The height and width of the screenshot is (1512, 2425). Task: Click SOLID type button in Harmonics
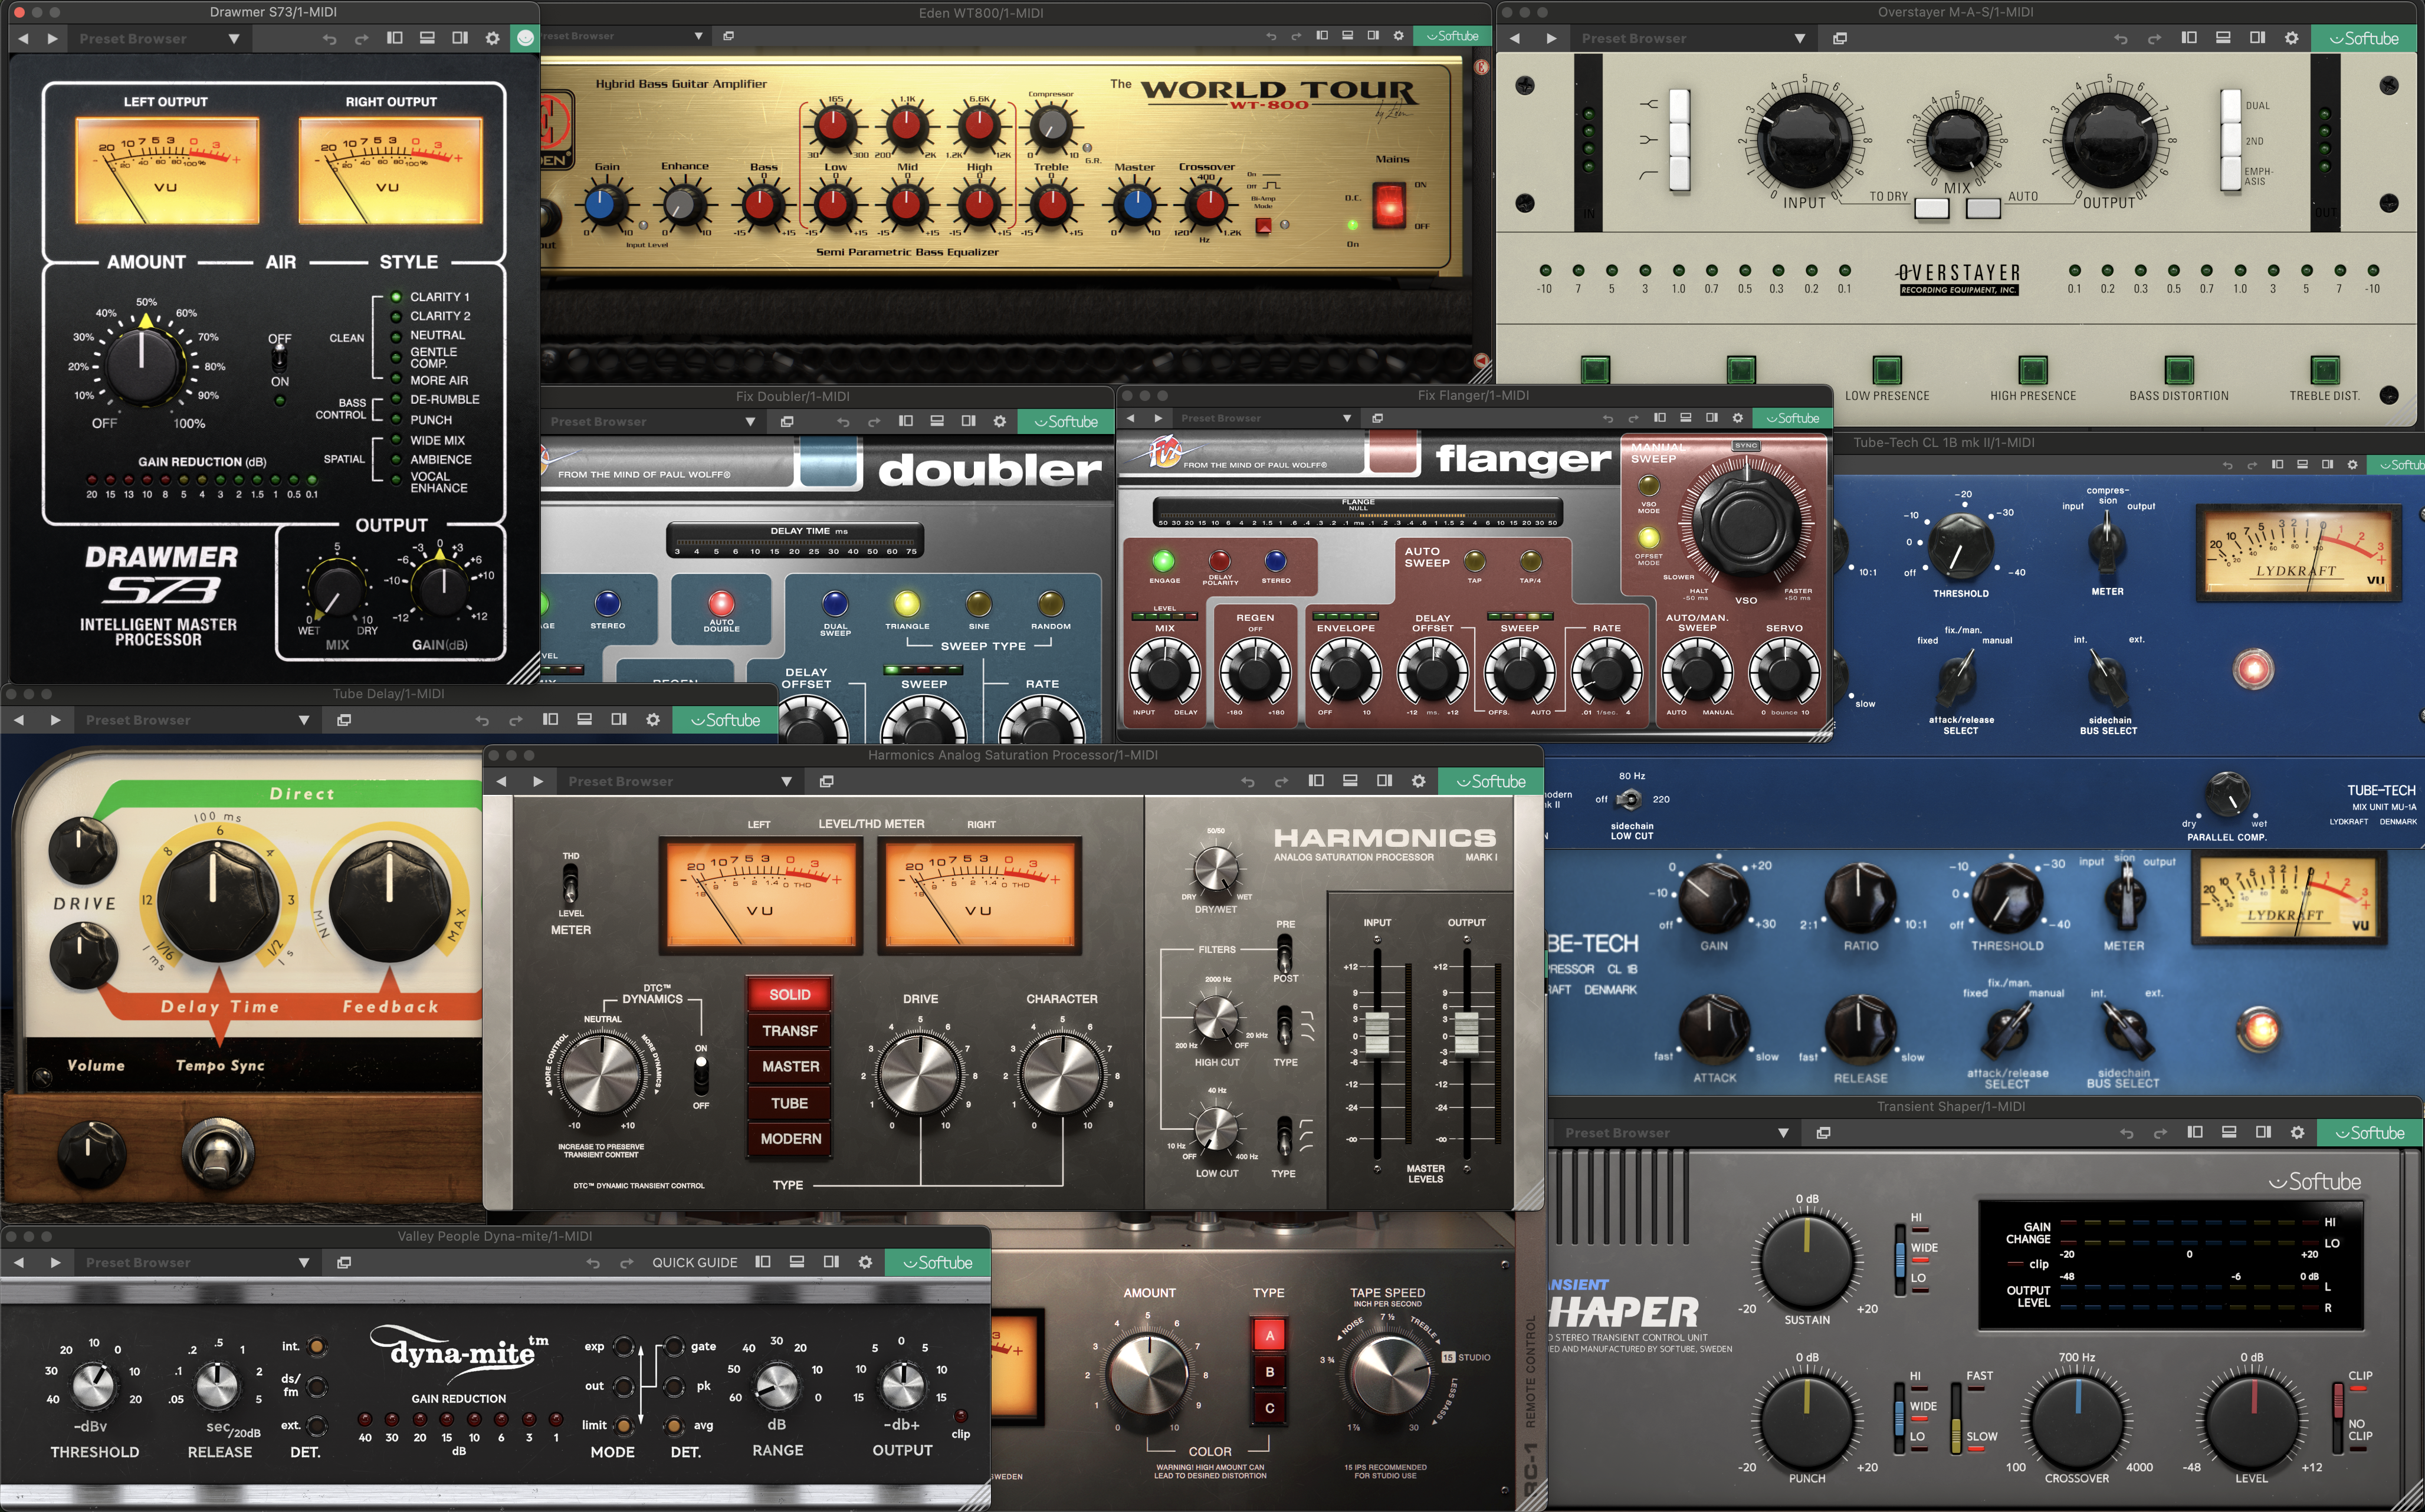[x=789, y=994]
